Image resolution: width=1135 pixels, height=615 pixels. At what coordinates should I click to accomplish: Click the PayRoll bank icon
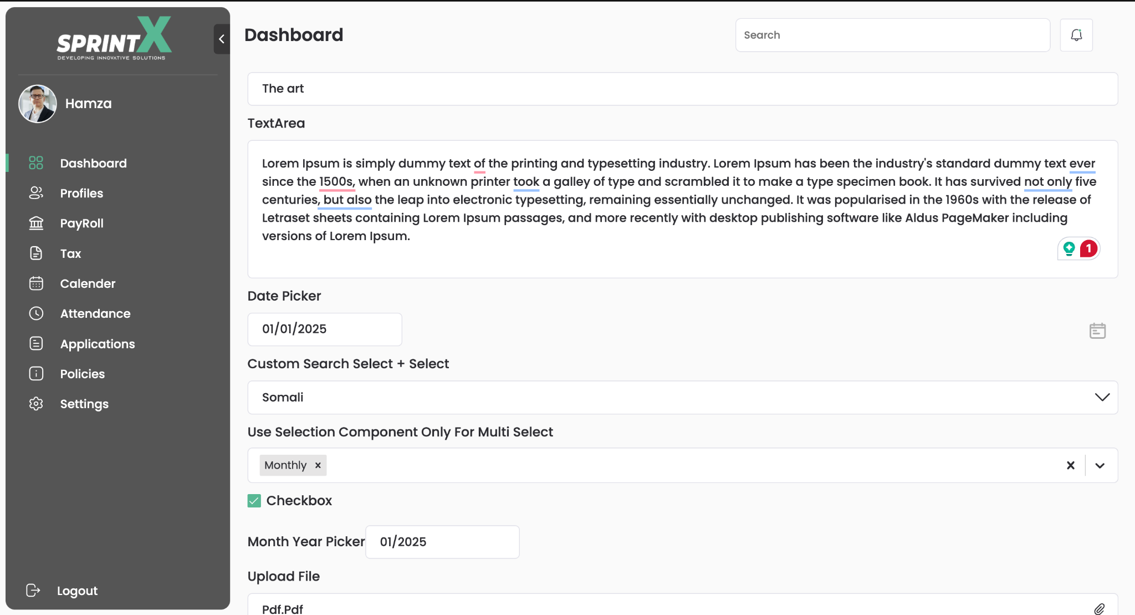[x=36, y=223]
